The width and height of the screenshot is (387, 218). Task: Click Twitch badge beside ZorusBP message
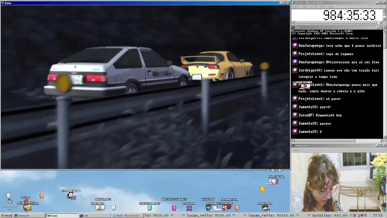point(295,115)
